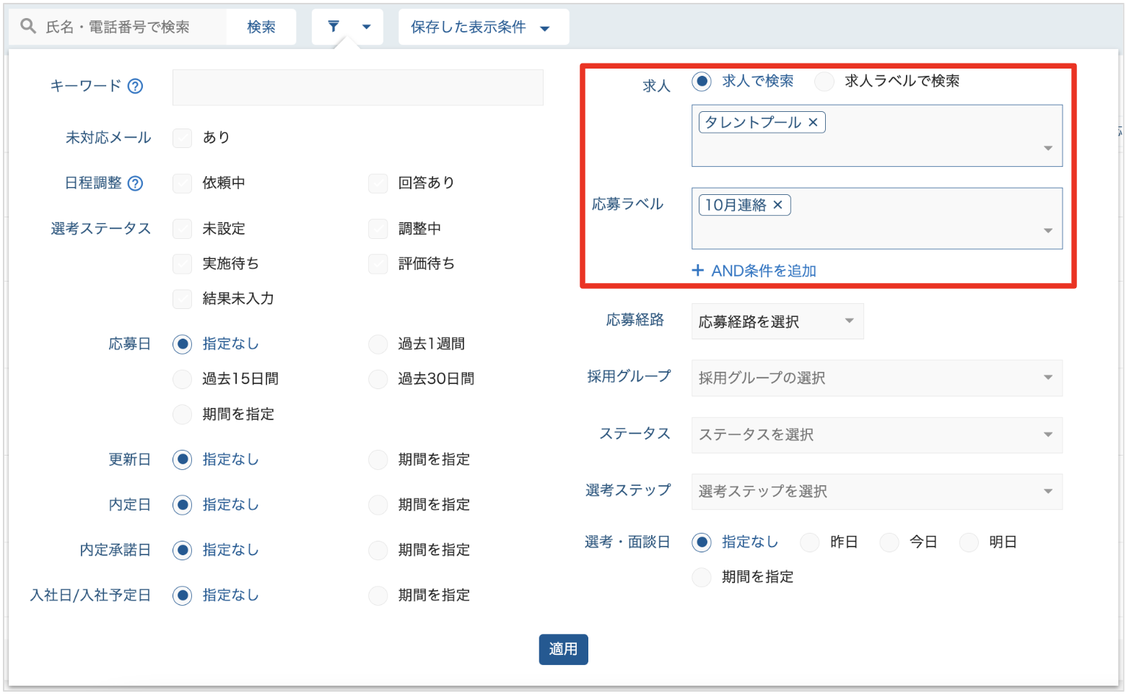Select 期間を指定 for 応募日

(183, 414)
